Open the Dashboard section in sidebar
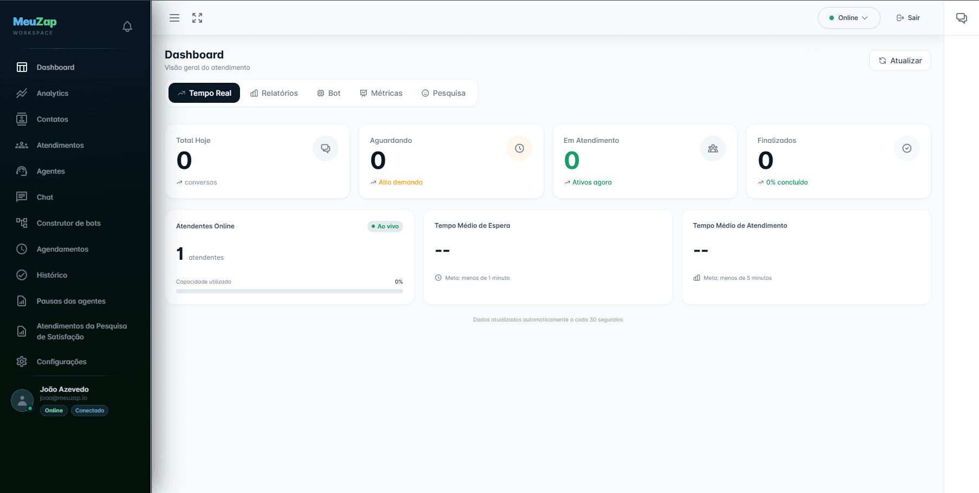979x493 pixels. [x=55, y=67]
